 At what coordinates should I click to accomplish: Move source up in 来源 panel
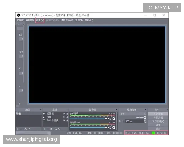(x=56, y=129)
